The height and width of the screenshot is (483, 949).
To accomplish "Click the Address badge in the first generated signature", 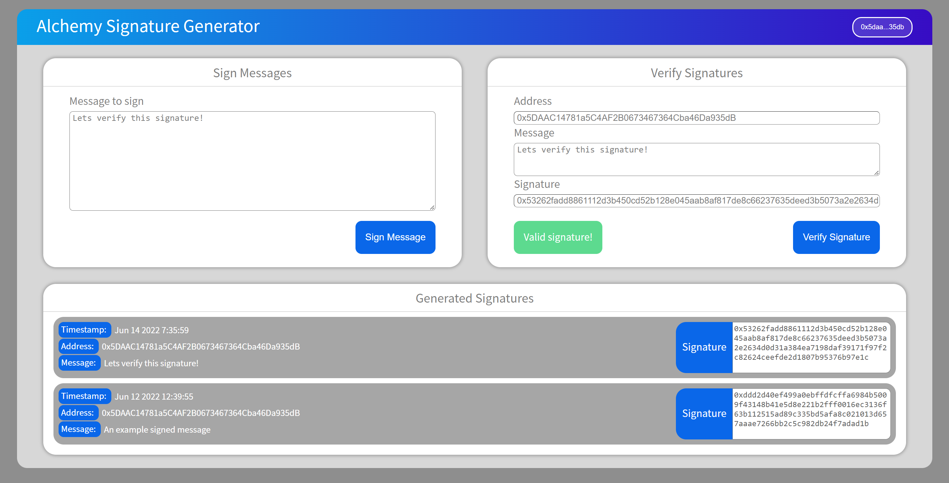I will click(x=78, y=346).
